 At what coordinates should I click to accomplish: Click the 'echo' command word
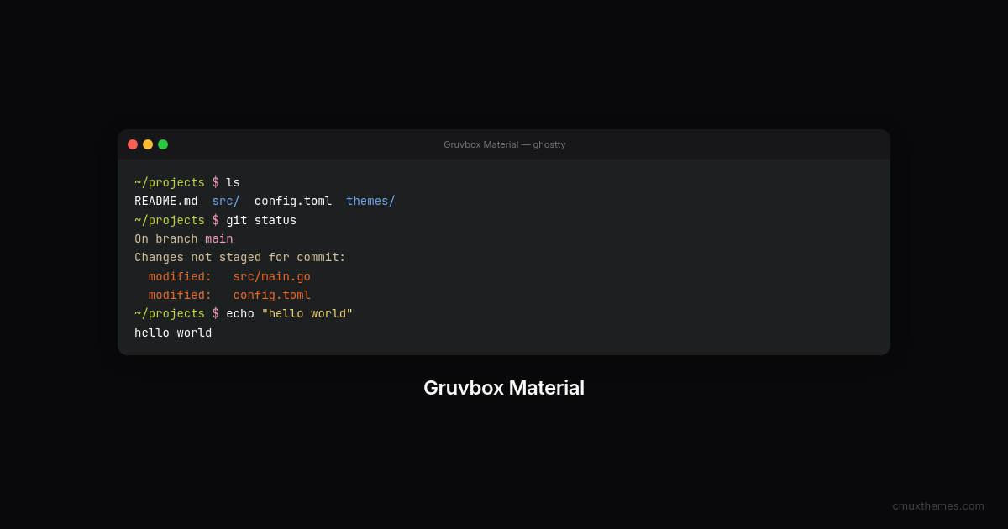[x=240, y=314]
